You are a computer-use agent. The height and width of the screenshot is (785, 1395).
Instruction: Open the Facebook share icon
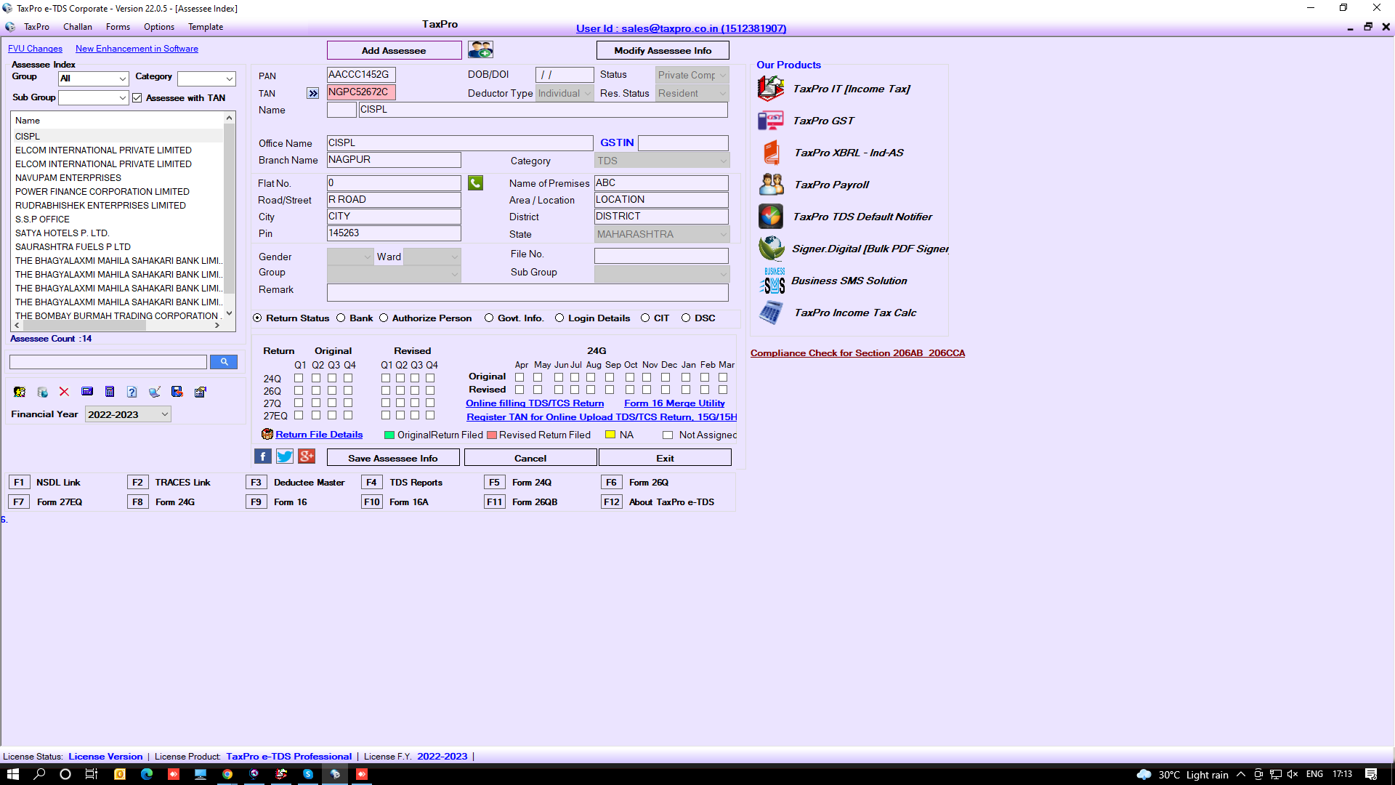tap(262, 456)
